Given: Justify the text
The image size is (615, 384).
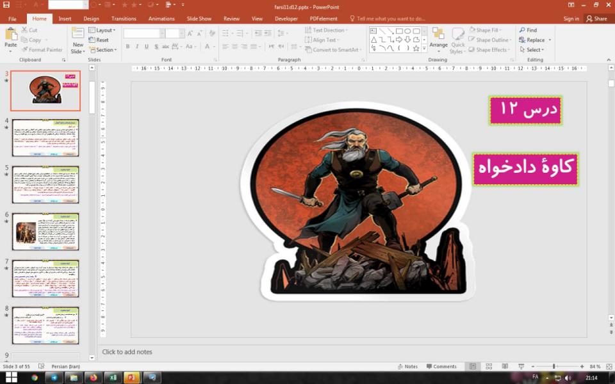Looking at the screenshot, I should pyautogui.click(x=254, y=47).
